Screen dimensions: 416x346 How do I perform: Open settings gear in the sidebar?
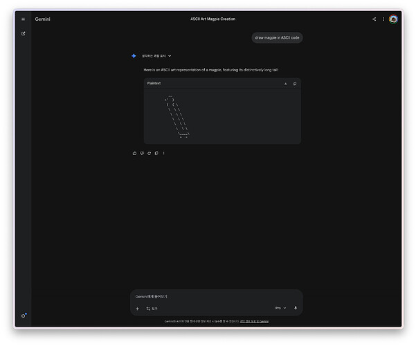(x=24, y=316)
